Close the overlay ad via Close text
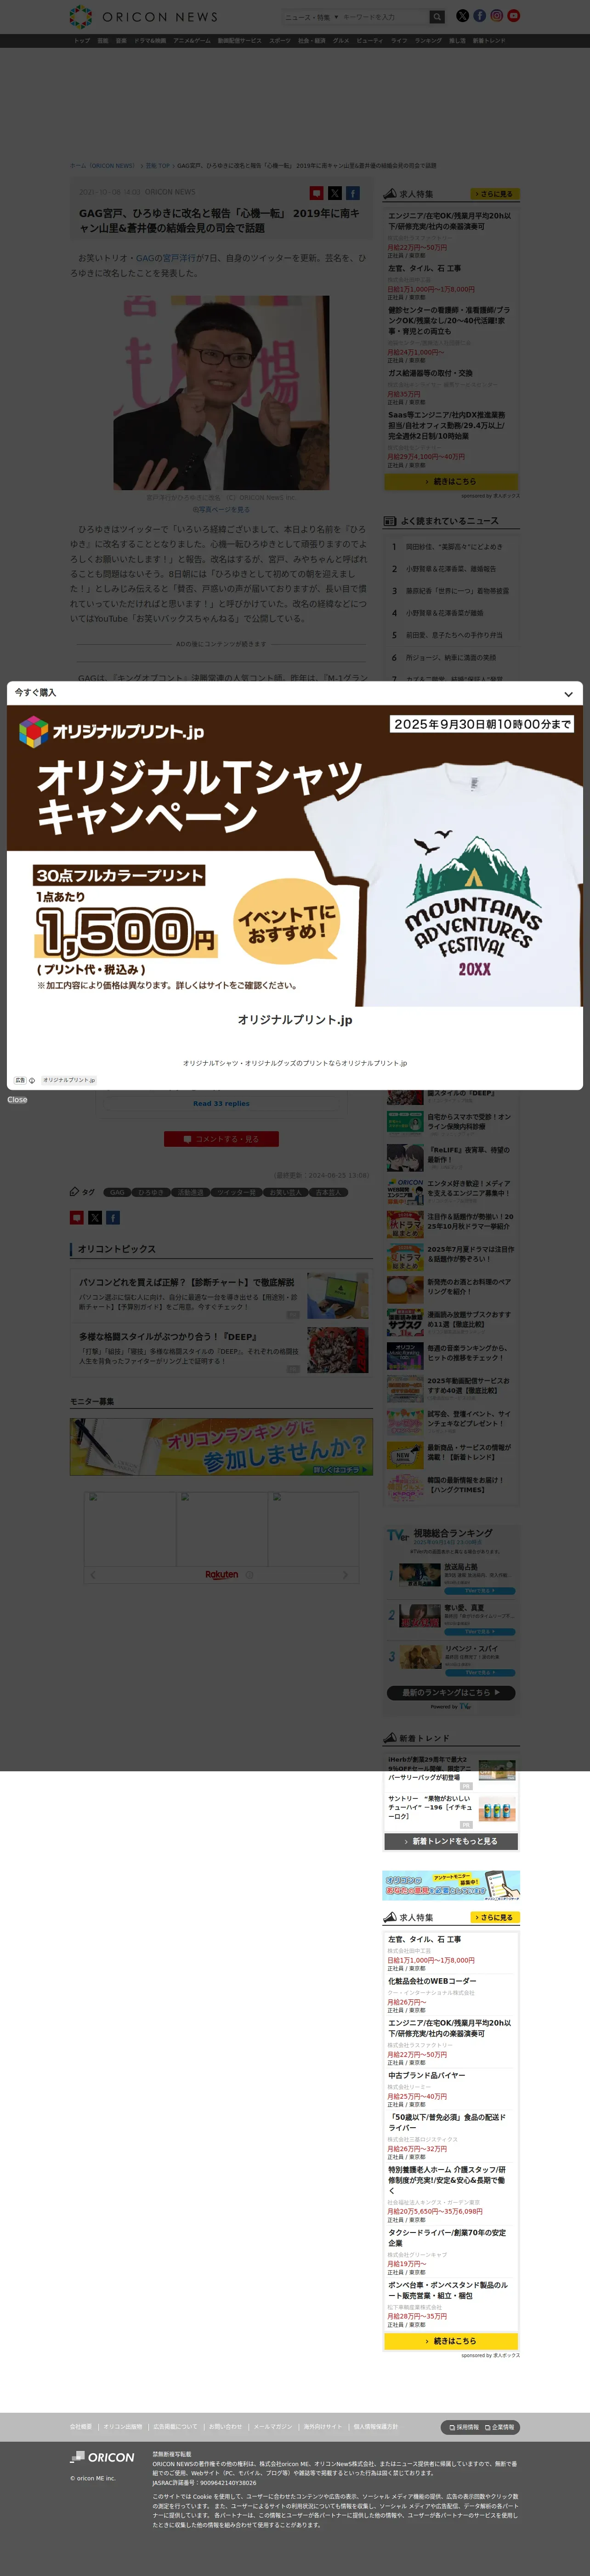590x2576 pixels. pos(17,1100)
